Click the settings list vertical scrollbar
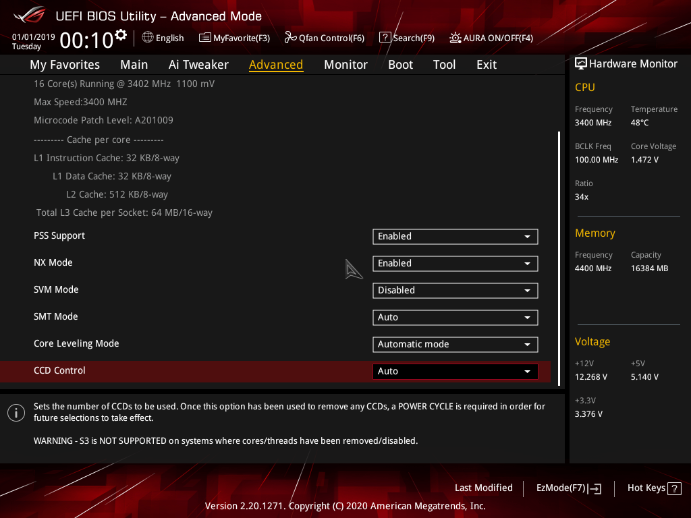The width and height of the screenshot is (691, 518). point(559,258)
